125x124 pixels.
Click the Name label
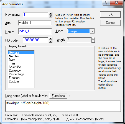tap(9, 32)
